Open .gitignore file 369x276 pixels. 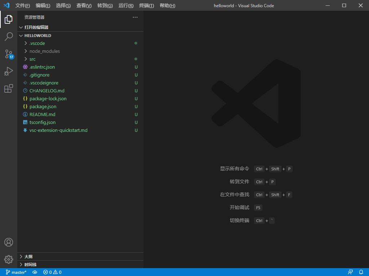click(x=80, y=75)
